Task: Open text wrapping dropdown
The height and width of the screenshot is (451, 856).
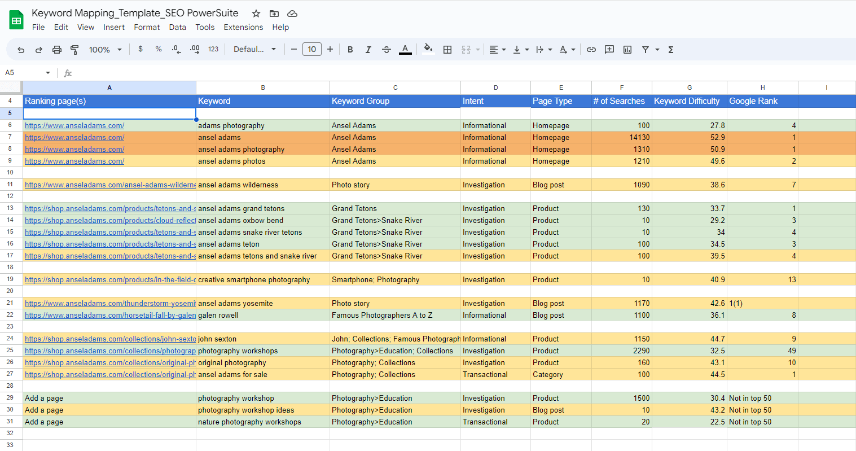Action: coord(543,50)
